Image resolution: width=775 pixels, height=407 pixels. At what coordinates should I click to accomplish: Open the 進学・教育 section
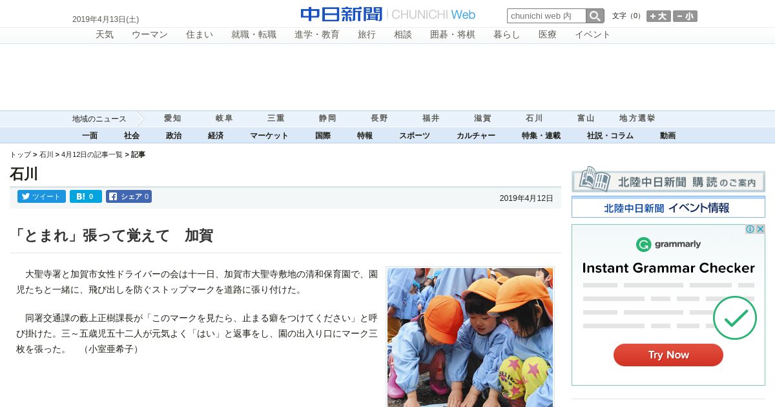[x=317, y=35]
